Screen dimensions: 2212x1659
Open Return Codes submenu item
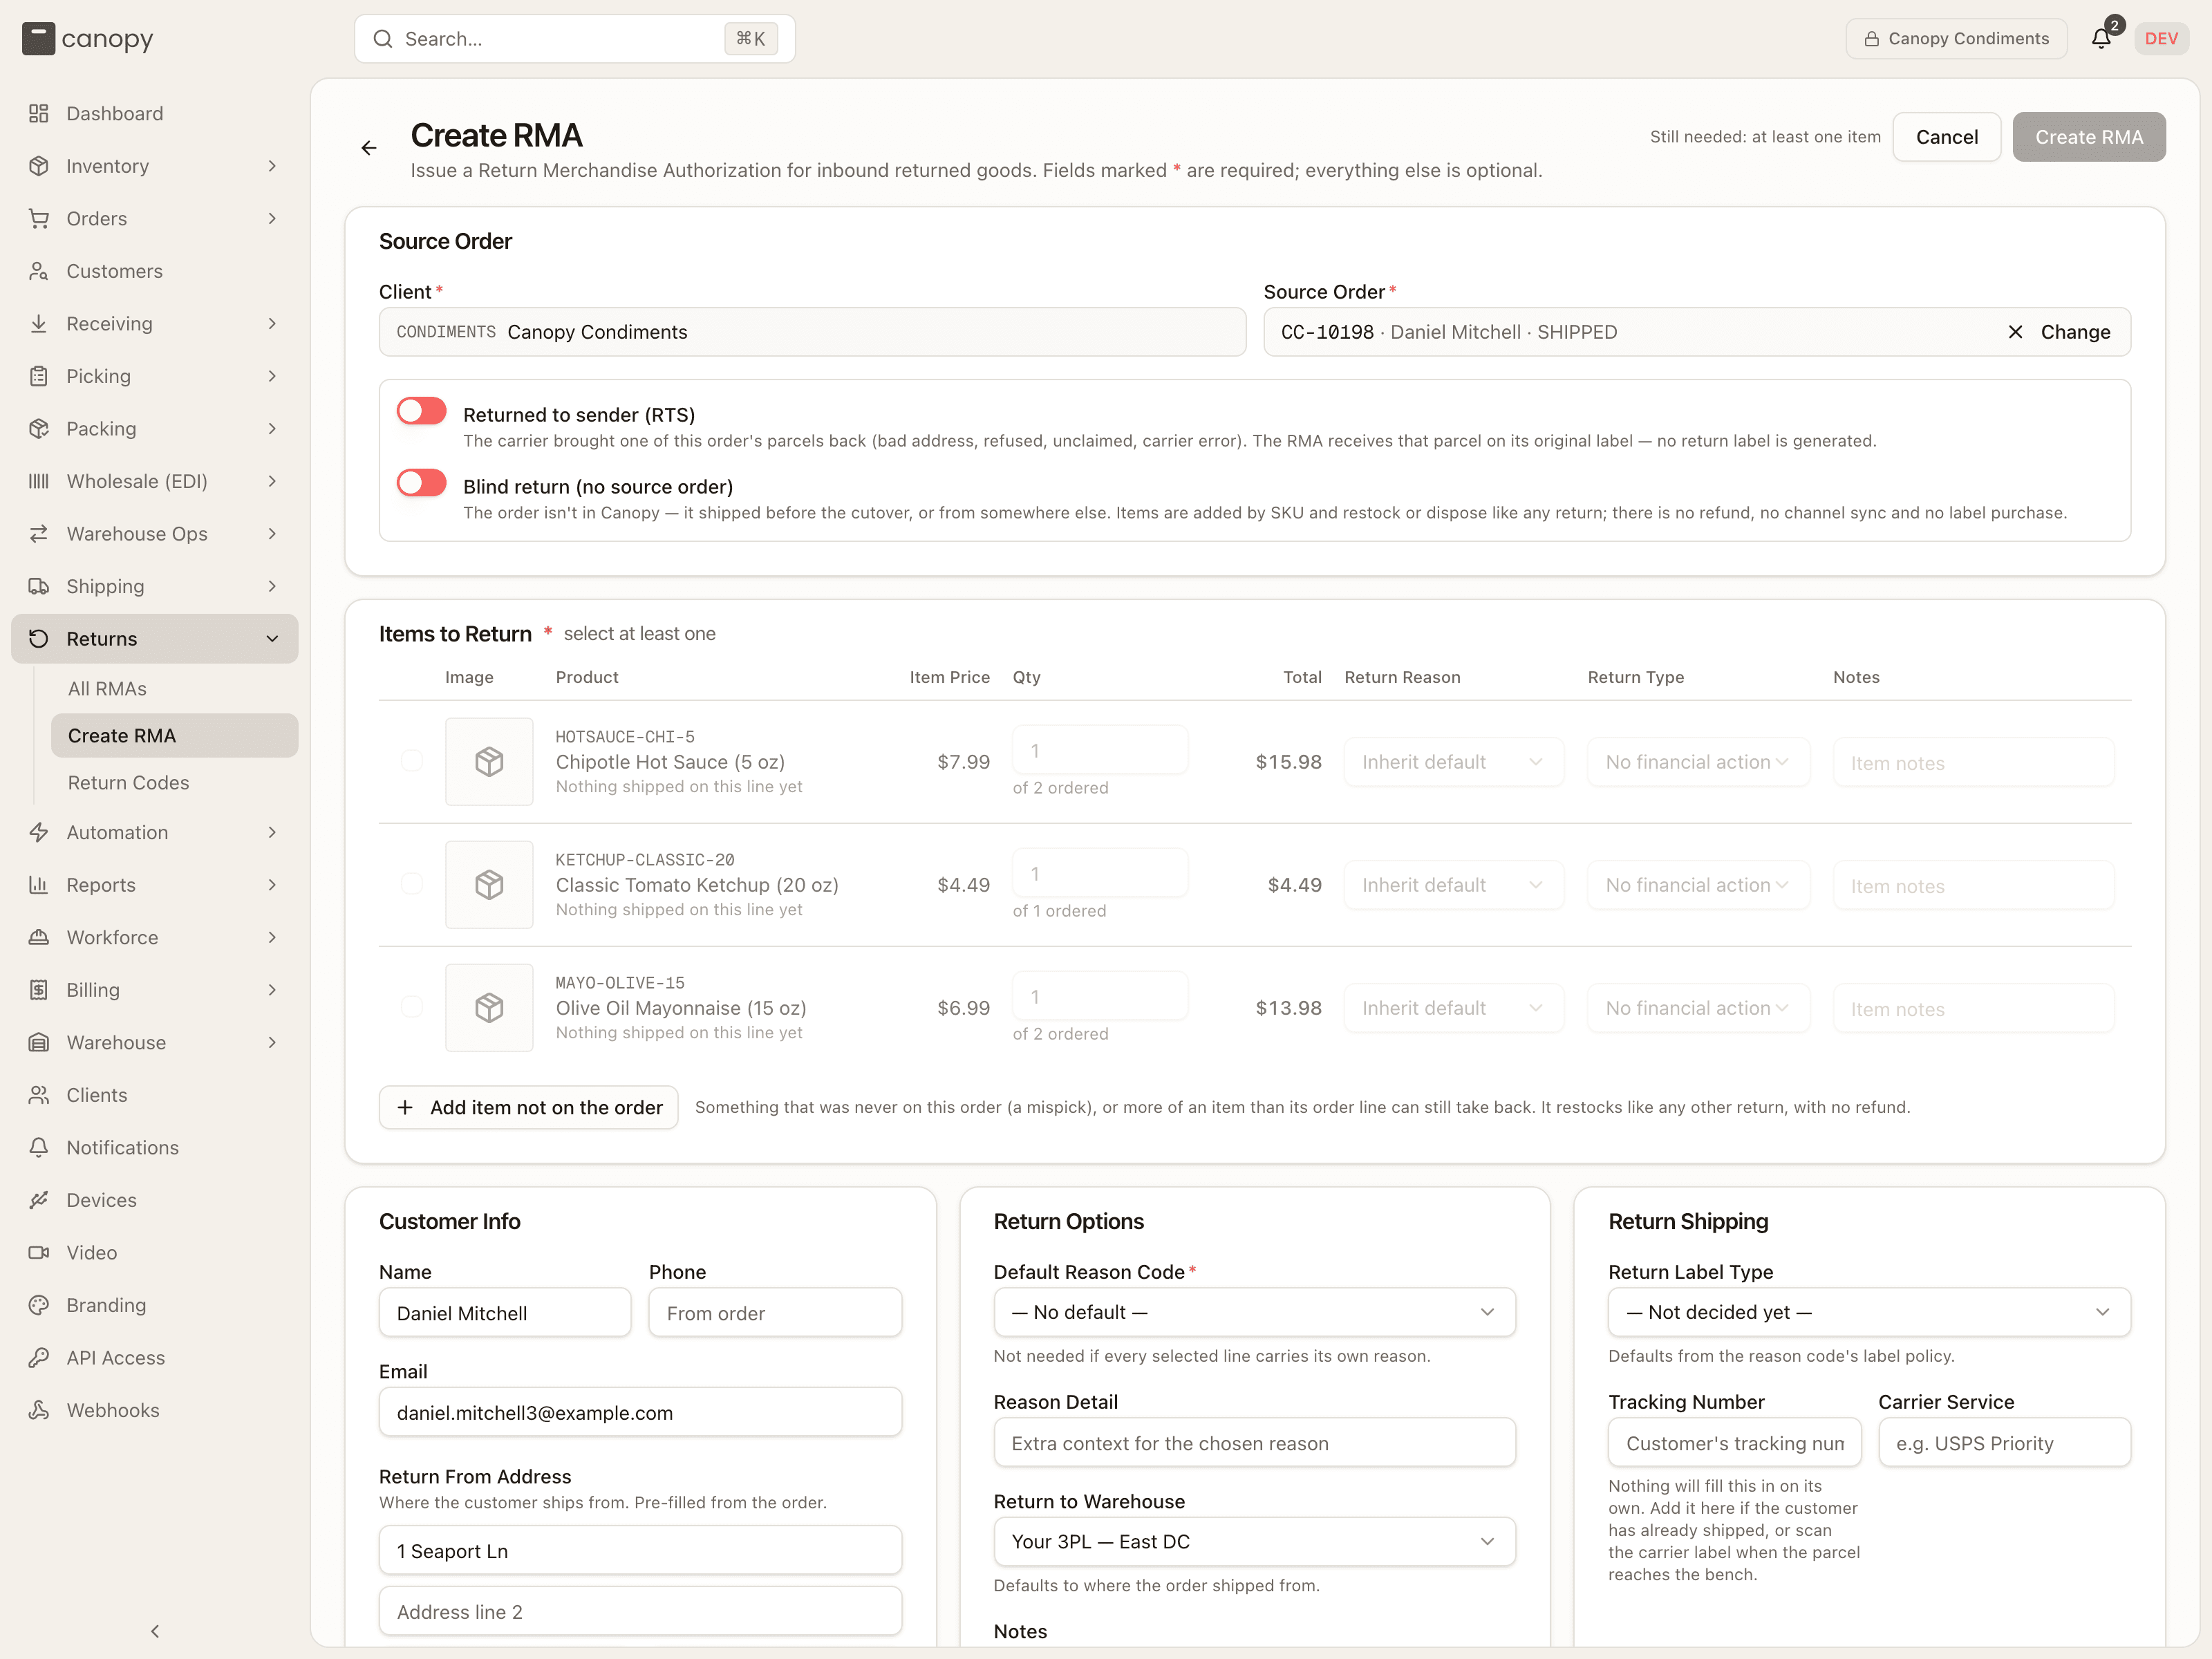[175, 783]
